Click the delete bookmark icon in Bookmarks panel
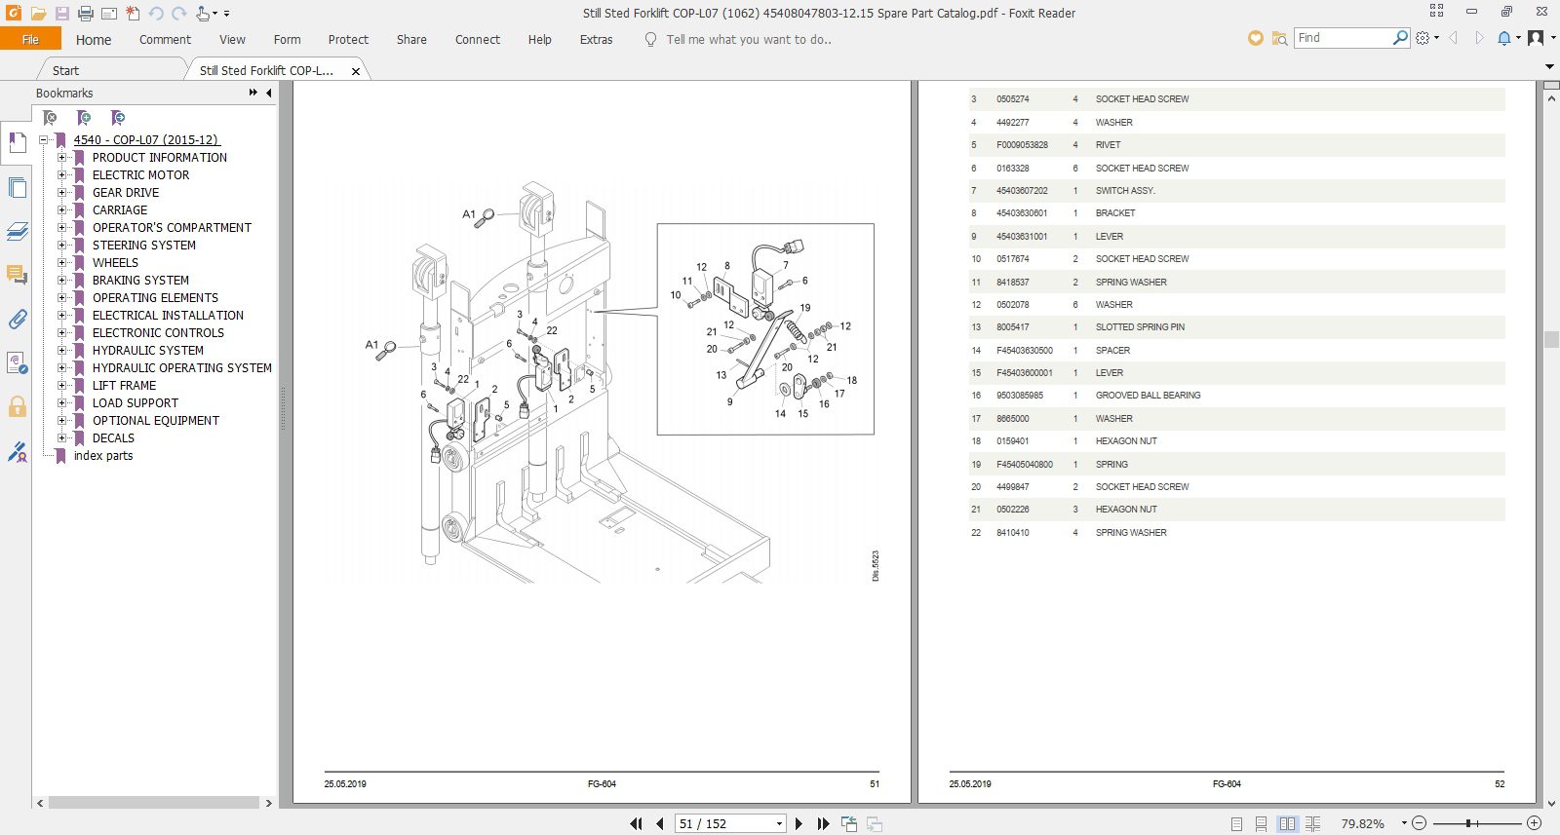The image size is (1560, 835). pyautogui.click(x=50, y=118)
